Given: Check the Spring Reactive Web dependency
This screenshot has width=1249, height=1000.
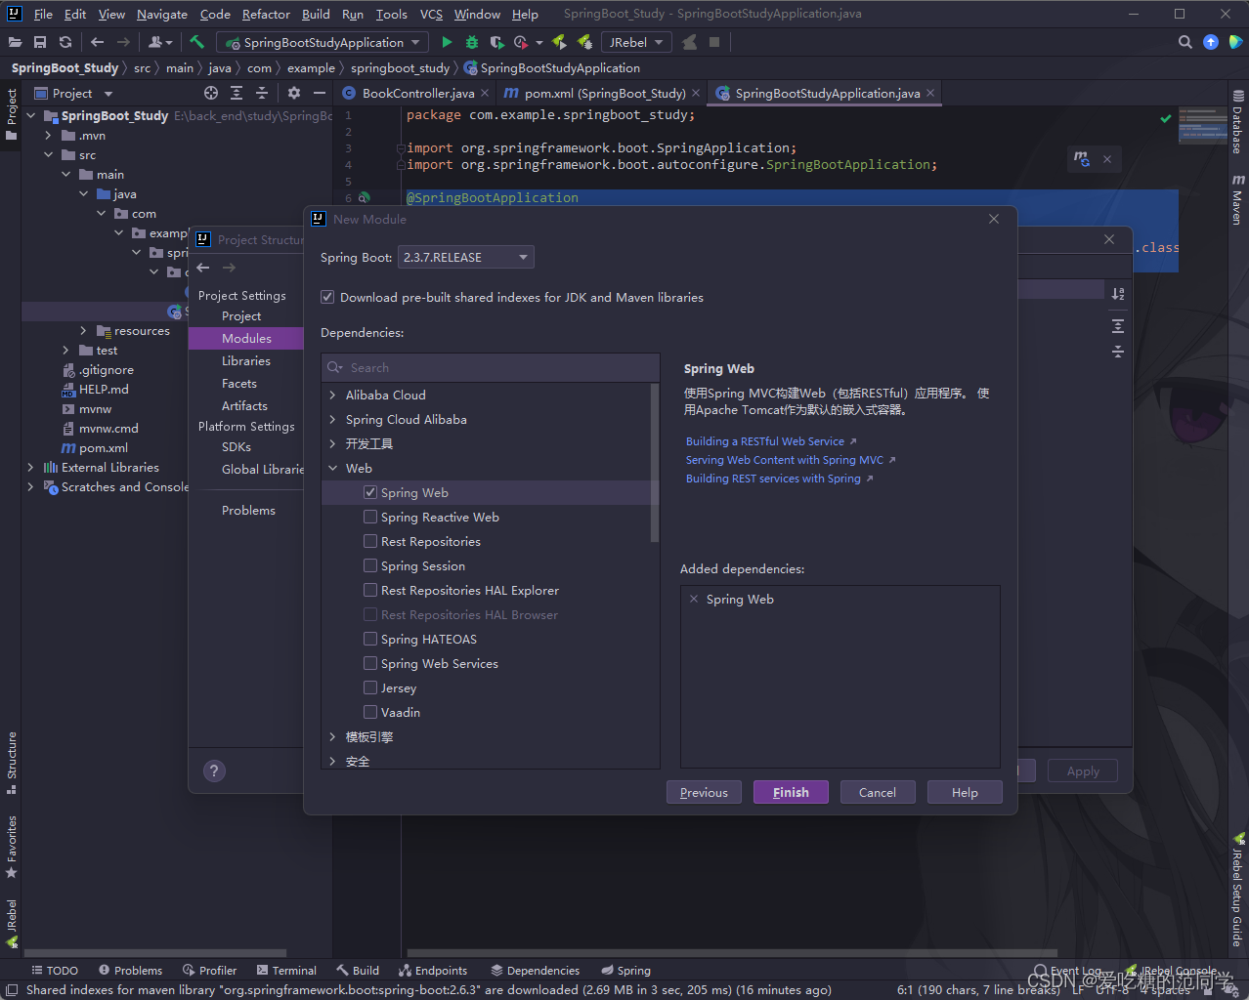Looking at the screenshot, I should [x=370, y=517].
